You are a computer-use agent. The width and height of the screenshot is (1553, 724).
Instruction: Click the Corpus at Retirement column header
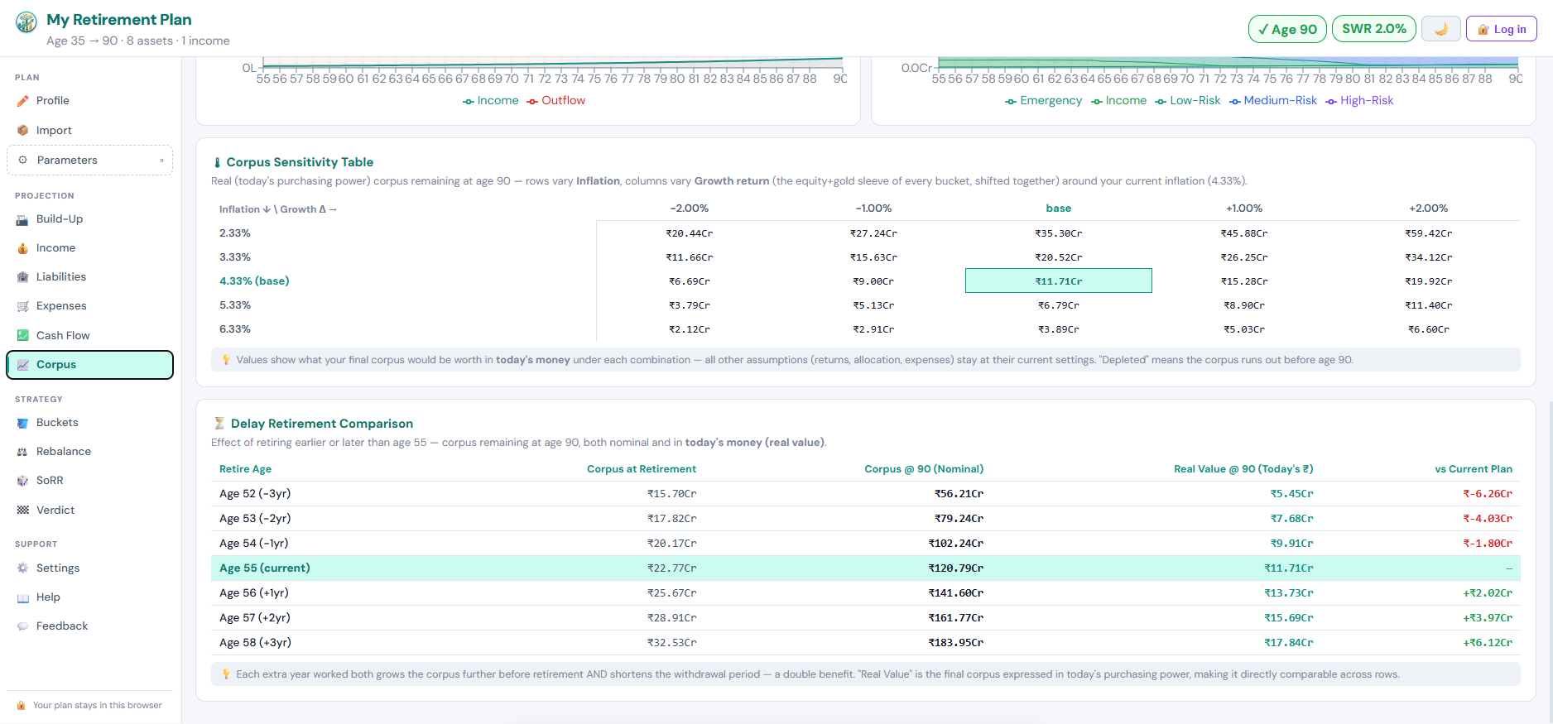click(642, 469)
